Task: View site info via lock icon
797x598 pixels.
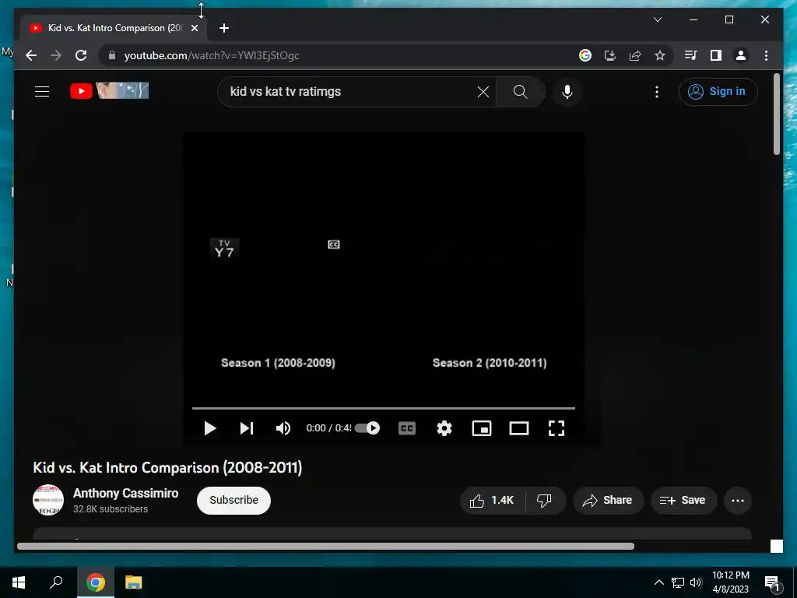Action: click(x=112, y=55)
